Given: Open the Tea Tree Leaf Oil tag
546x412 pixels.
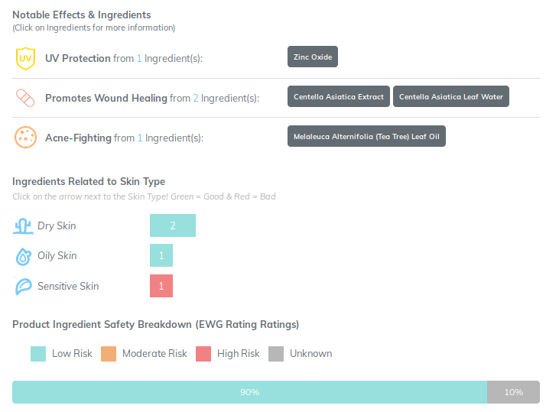Looking at the screenshot, I should (x=366, y=137).
